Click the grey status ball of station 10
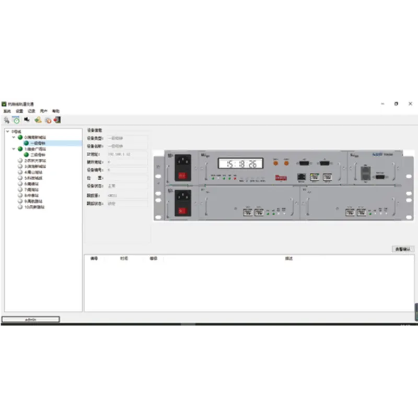Viewport: 418px width, 418px height. click(x=20, y=207)
